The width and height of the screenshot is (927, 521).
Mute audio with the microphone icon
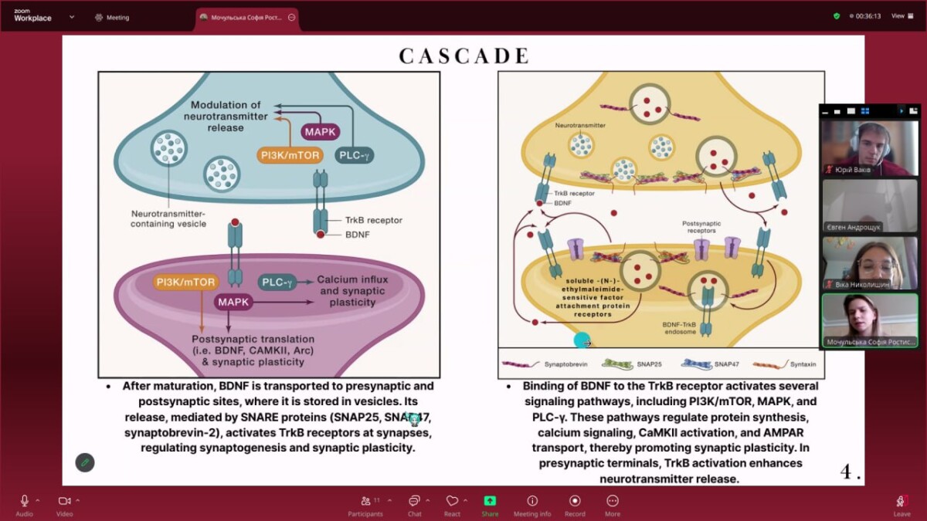tap(25, 500)
